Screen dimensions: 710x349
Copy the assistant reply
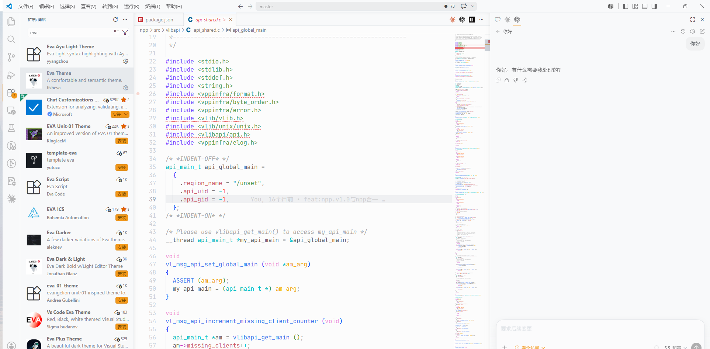pos(498,80)
